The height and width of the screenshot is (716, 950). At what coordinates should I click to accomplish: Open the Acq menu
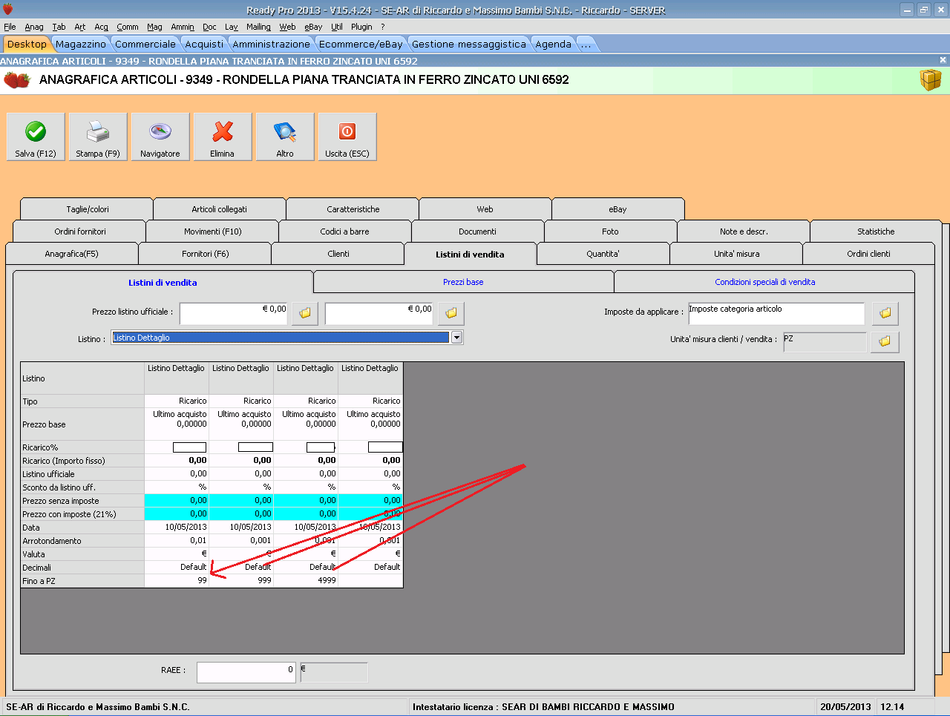[102, 27]
